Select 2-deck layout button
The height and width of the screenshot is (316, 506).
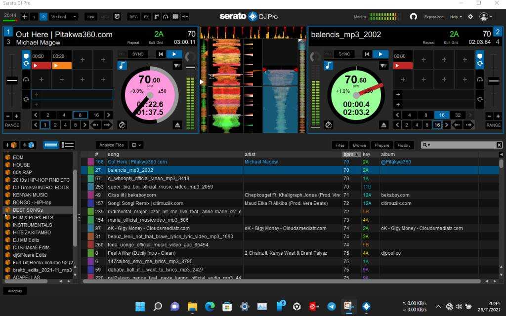point(43,17)
